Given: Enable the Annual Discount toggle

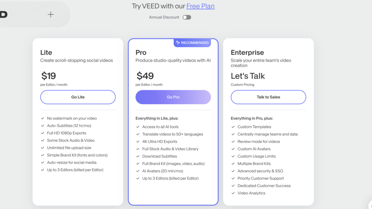Looking at the screenshot, I should tap(186, 17).
